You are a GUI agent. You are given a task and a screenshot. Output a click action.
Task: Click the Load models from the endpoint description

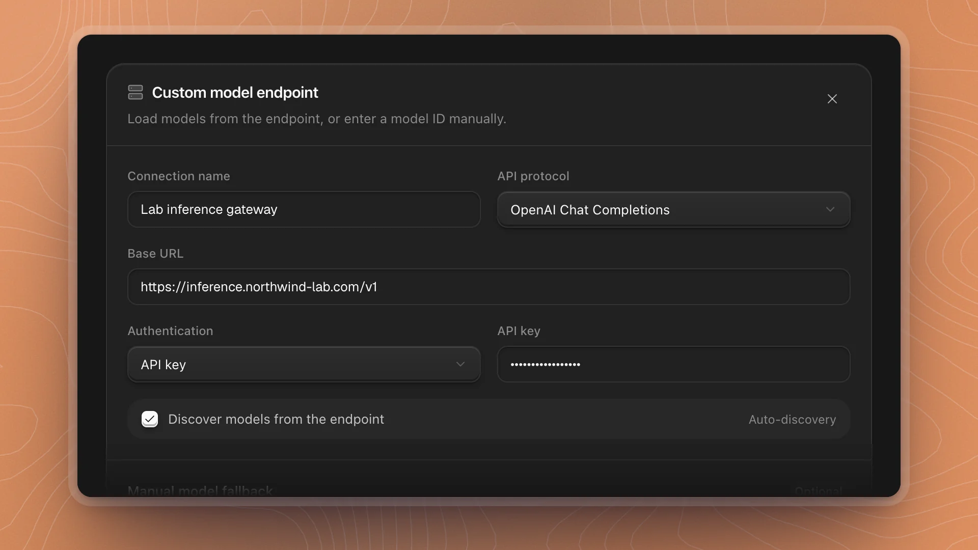coord(316,119)
